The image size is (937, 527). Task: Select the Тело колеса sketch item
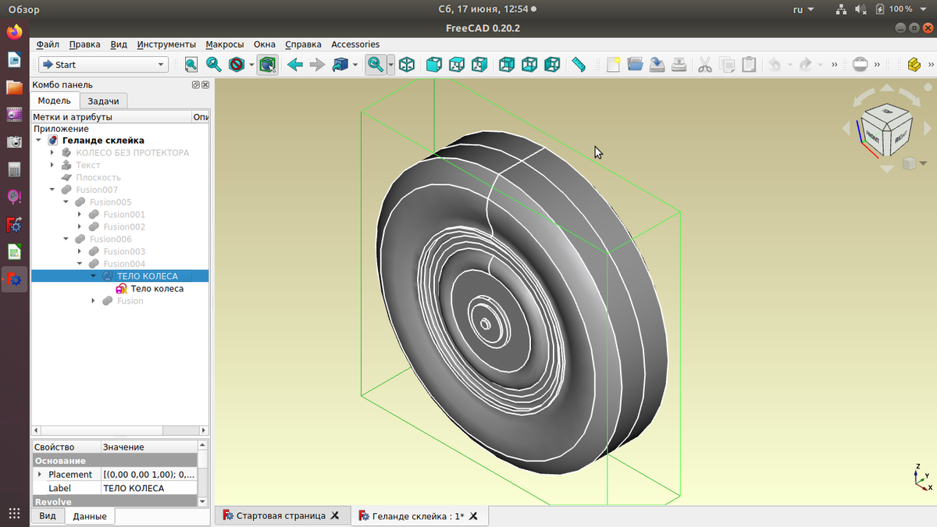click(x=156, y=289)
